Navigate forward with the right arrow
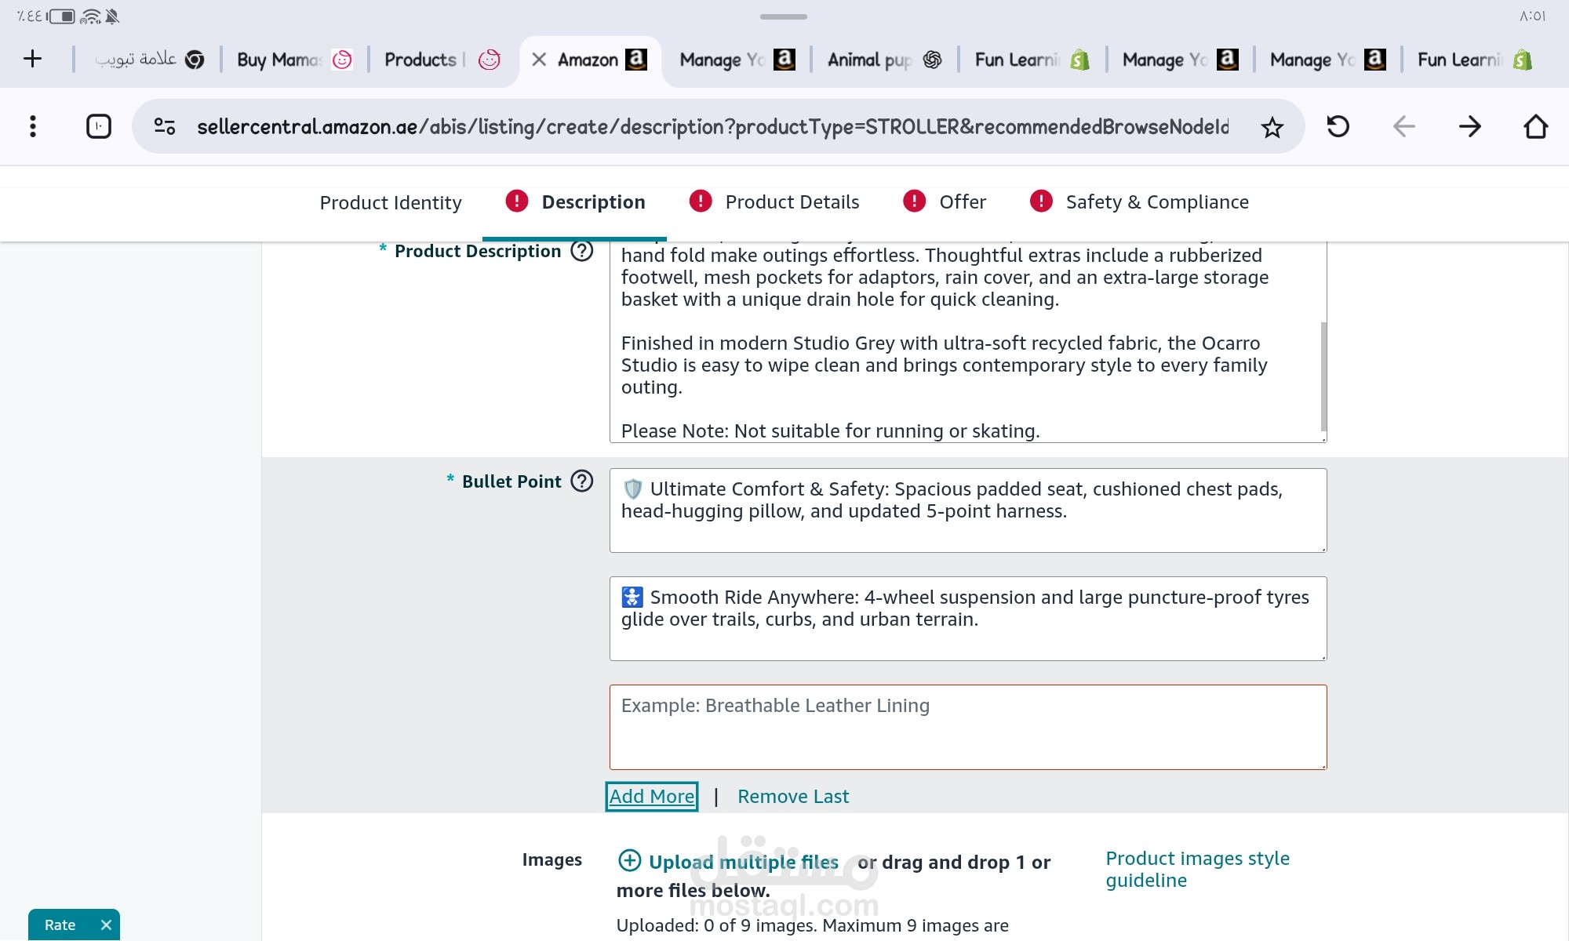Screen dimensions: 1569x941 (1469, 126)
